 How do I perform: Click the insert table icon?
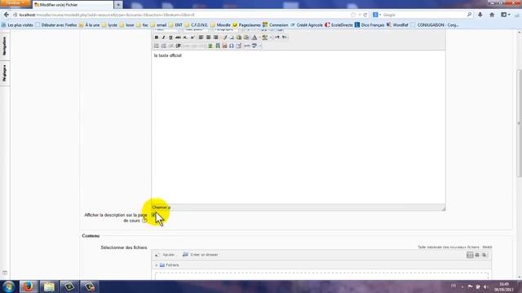[x=239, y=46]
